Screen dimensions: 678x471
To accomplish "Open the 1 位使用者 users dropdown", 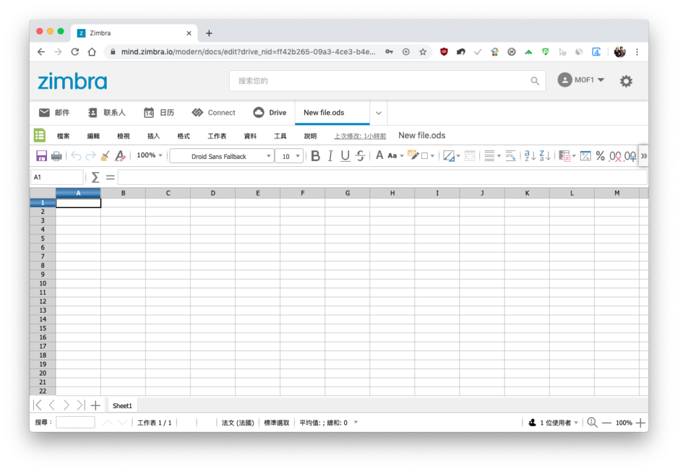I will point(553,423).
